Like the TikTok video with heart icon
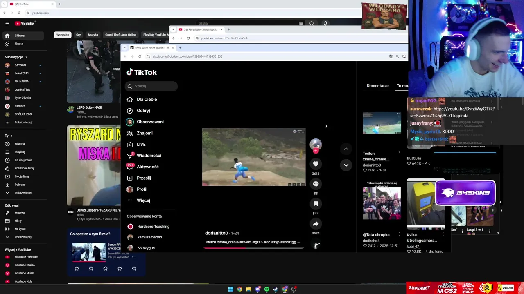Image resolution: width=524 pixels, height=294 pixels. (x=316, y=164)
